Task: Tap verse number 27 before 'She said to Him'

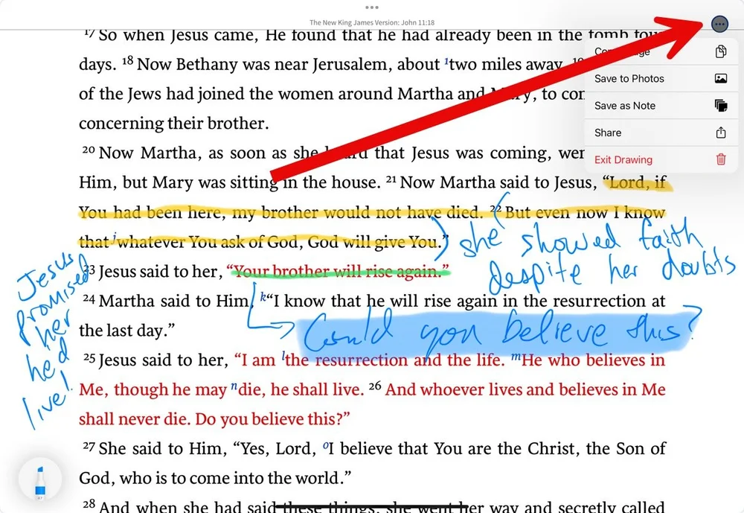Action: point(89,445)
